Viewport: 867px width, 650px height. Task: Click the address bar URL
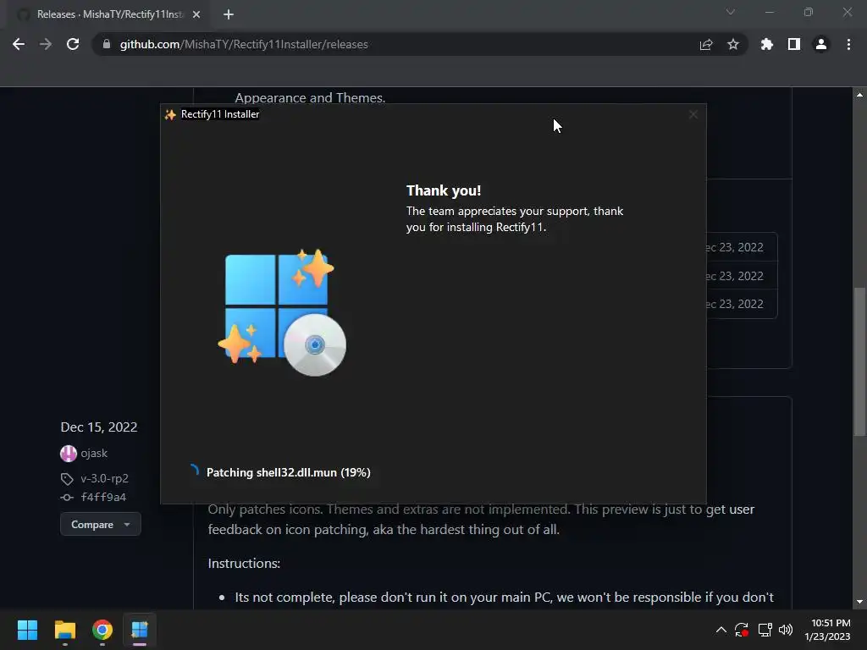(x=244, y=44)
